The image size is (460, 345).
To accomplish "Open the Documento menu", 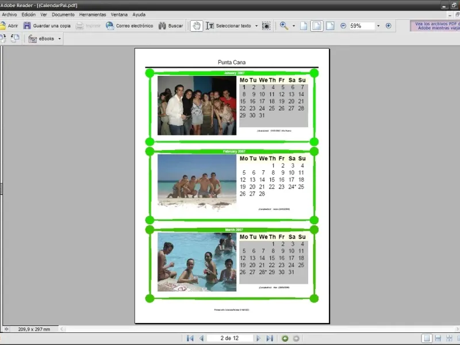I will (x=63, y=14).
